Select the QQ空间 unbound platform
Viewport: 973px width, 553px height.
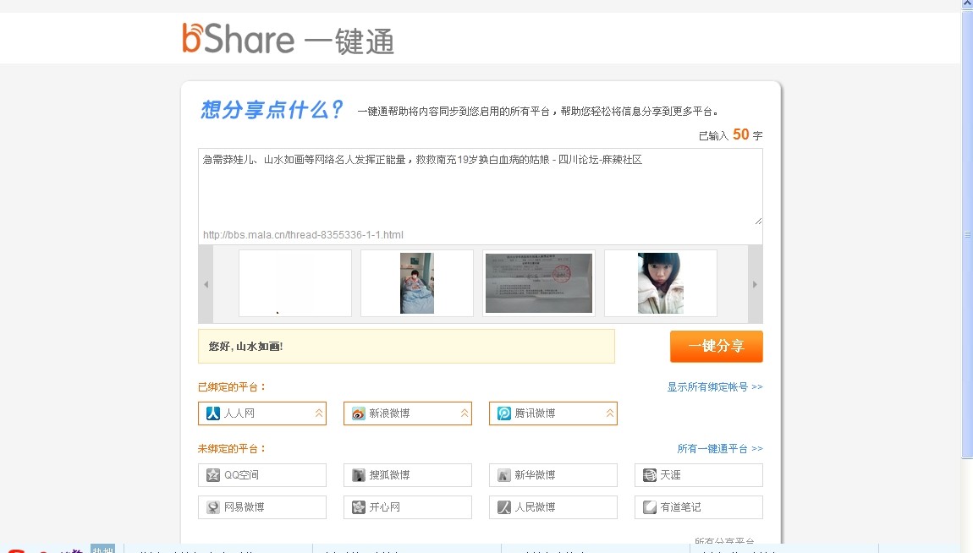click(262, 475)
